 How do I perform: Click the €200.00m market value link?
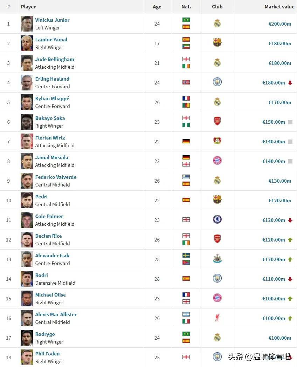[280, 24]
